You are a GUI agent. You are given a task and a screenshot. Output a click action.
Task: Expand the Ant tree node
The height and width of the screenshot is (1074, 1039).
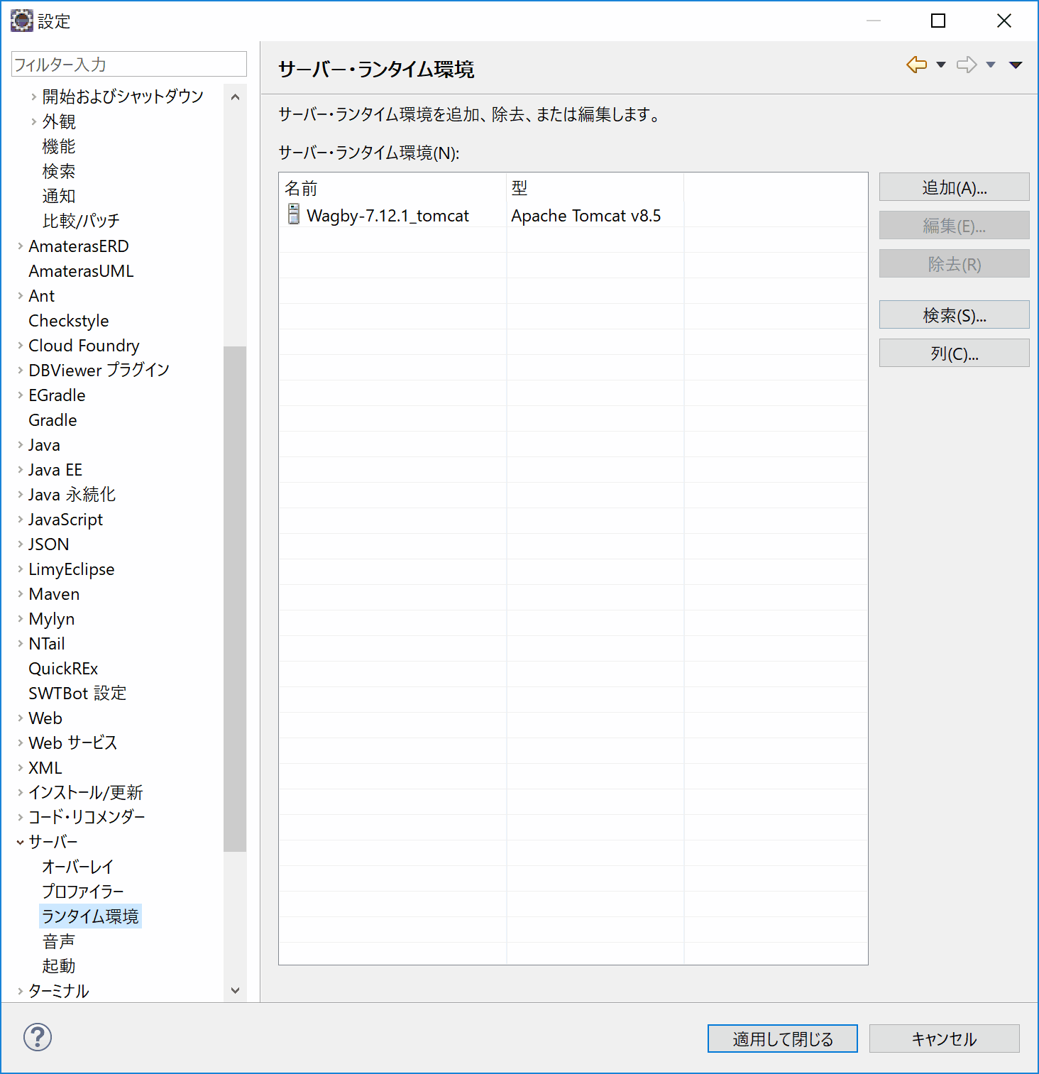20,296
